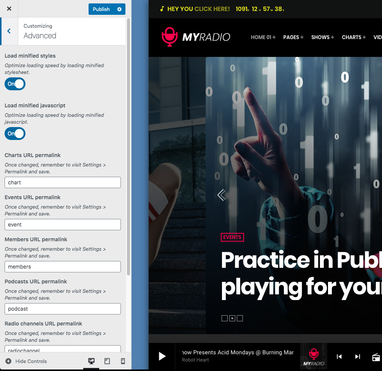Image resolution: width=382 pixels, height=371 pixels.
Task: Close the Customizer with the X button
Action: (9, 9)
